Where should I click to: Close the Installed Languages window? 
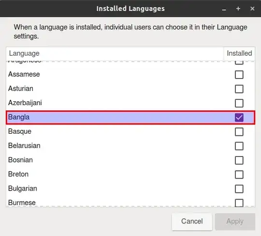tap(252, 9)
